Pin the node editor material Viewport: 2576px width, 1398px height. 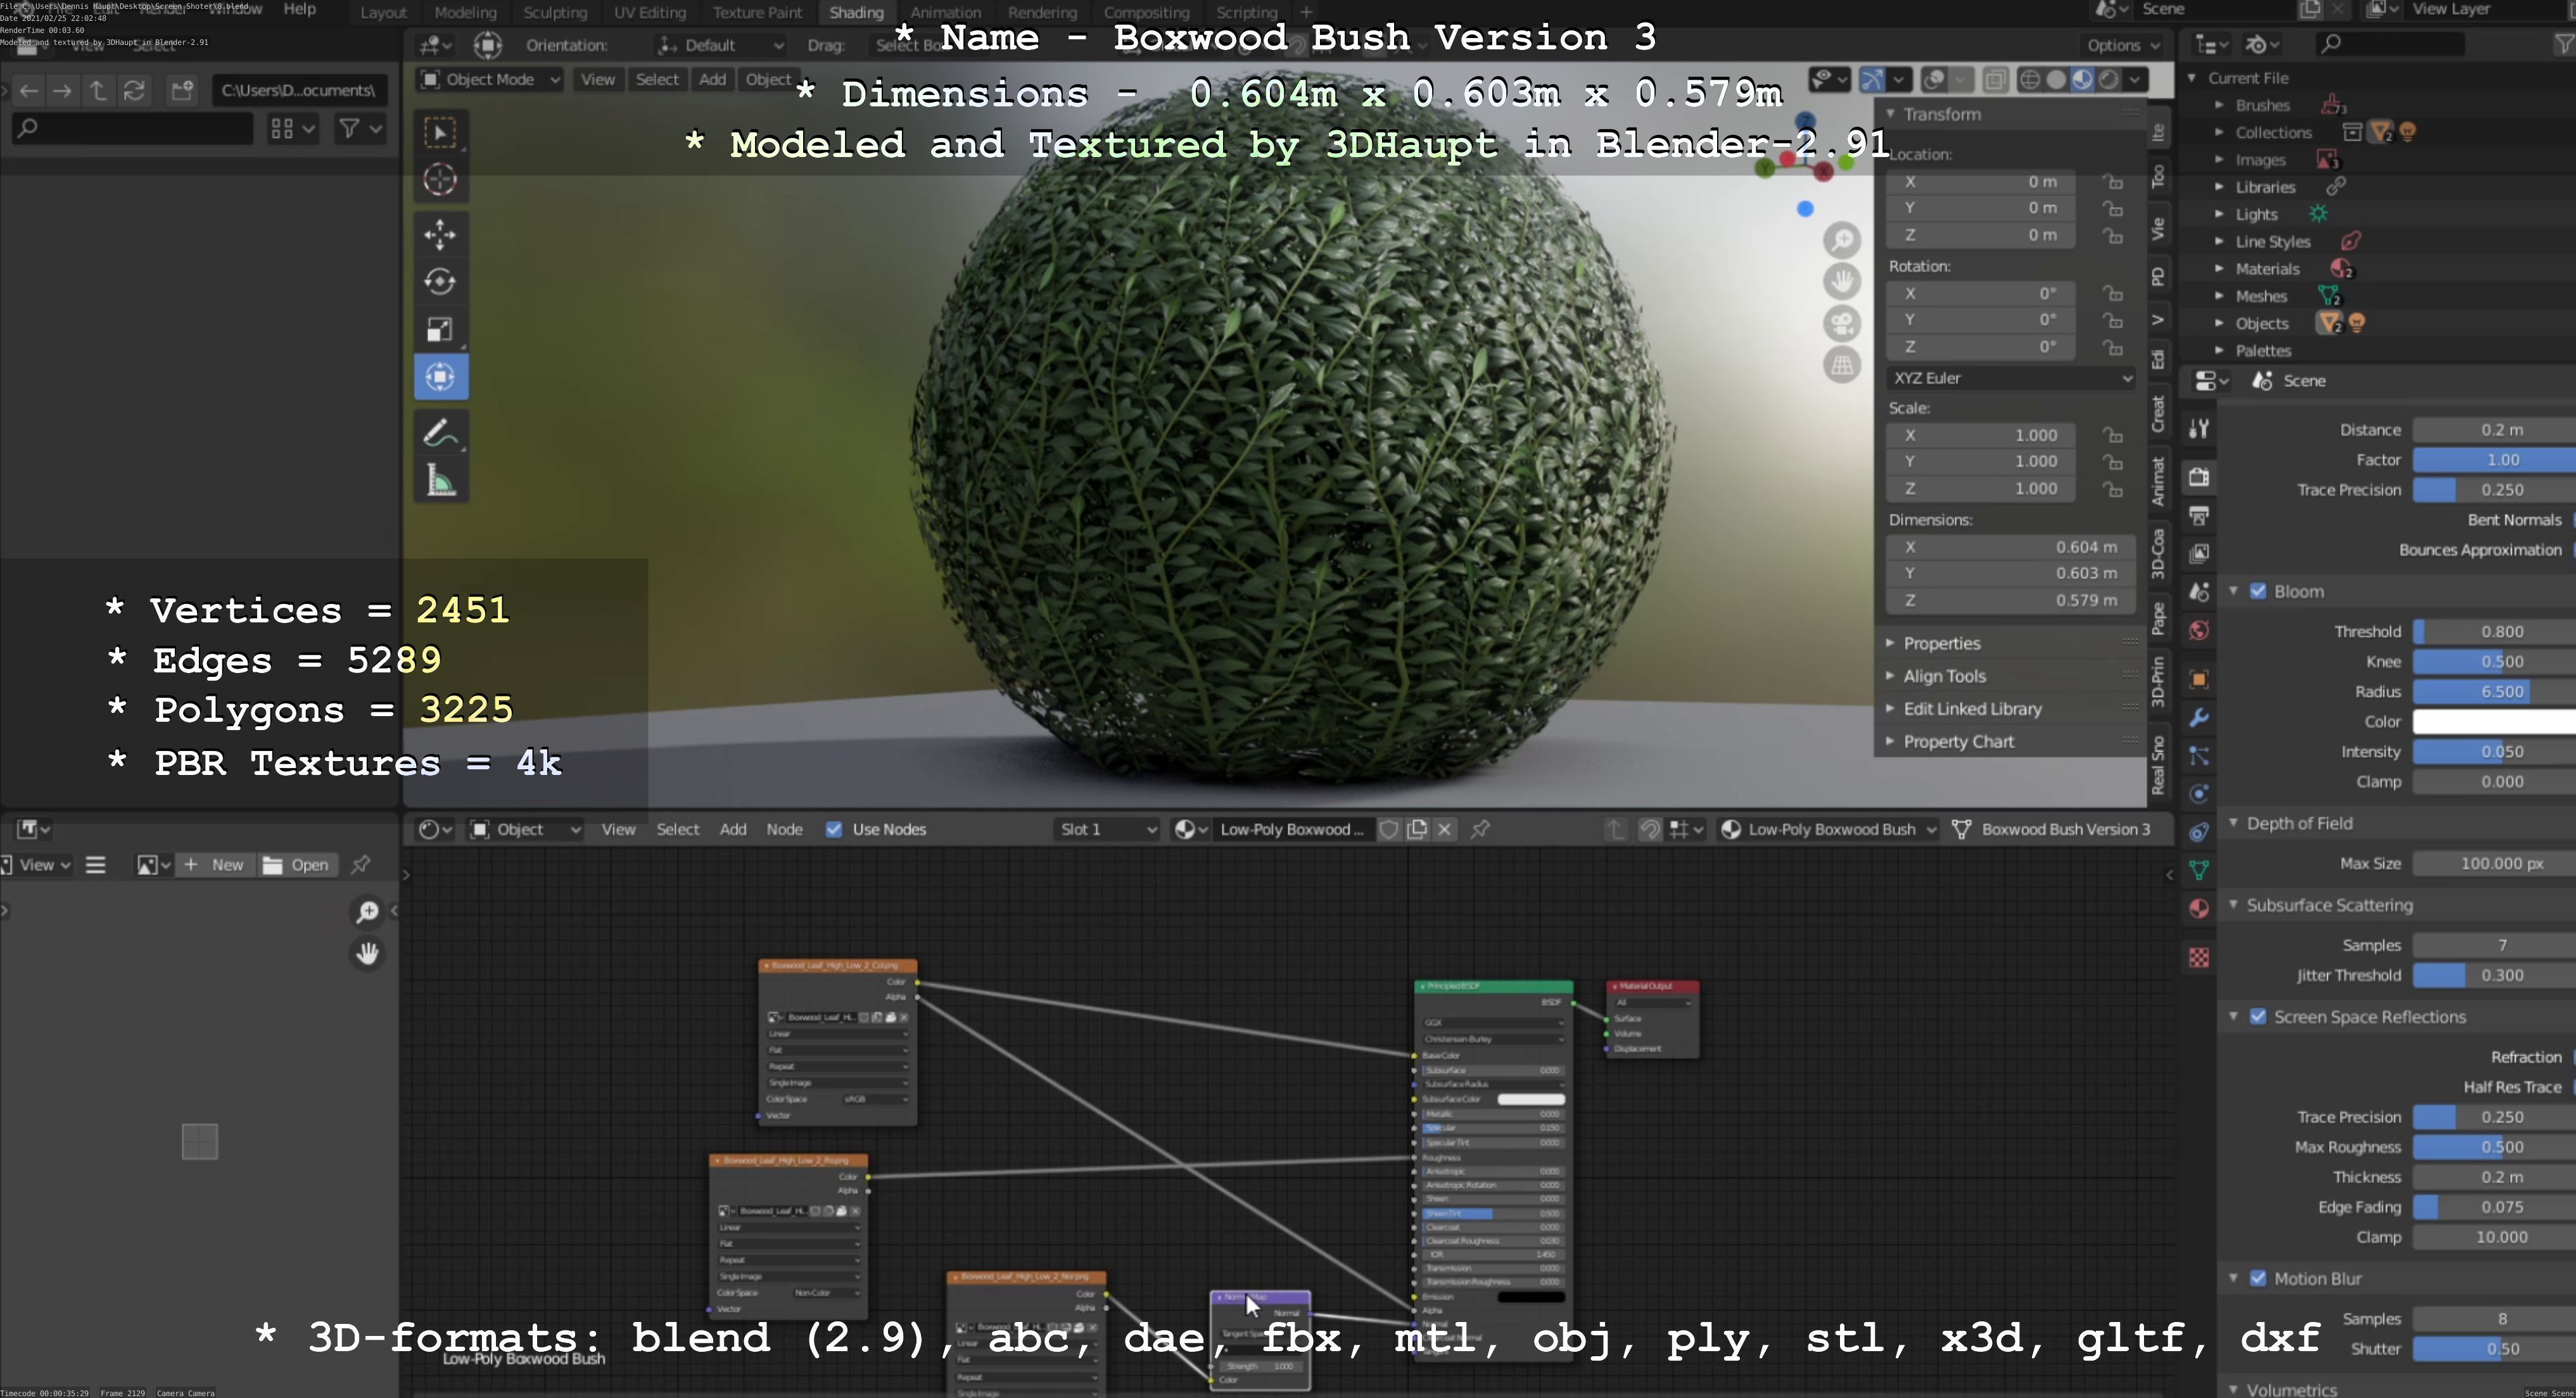coord(1481,829)
